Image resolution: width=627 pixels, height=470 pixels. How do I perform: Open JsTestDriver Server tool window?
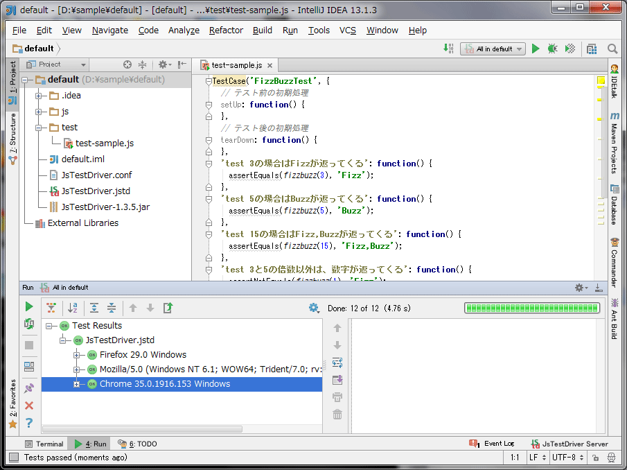[x=569, y=444]
